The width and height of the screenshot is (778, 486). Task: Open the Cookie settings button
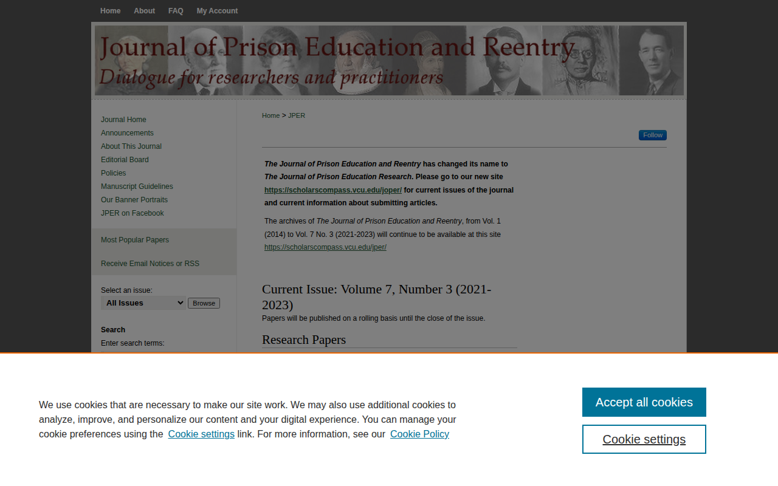(644, 439)
